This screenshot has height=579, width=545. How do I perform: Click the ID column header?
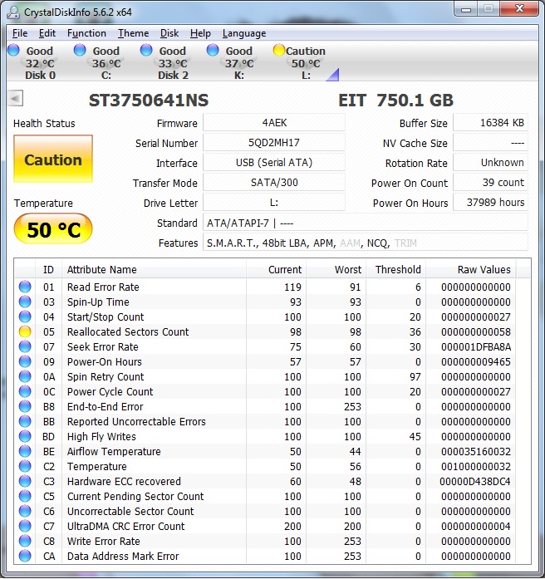(48, 269)
